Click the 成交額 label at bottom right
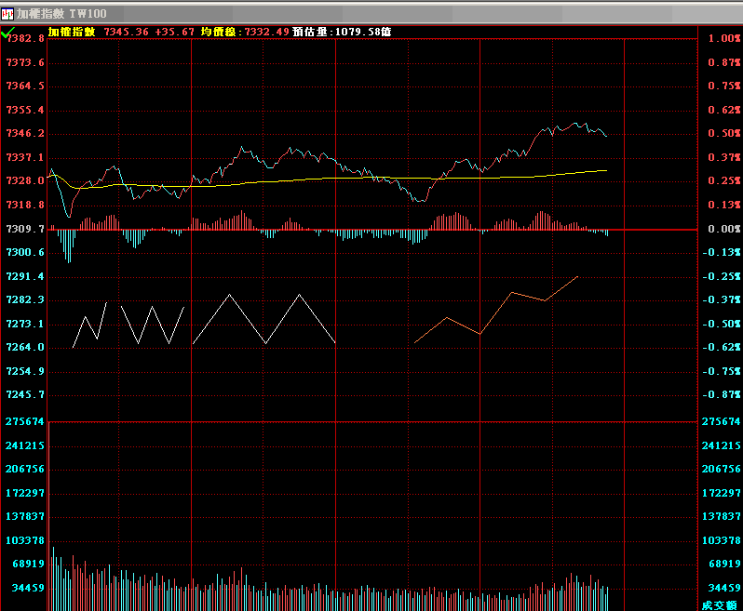The image size is (743, 611). coord(719,604)
